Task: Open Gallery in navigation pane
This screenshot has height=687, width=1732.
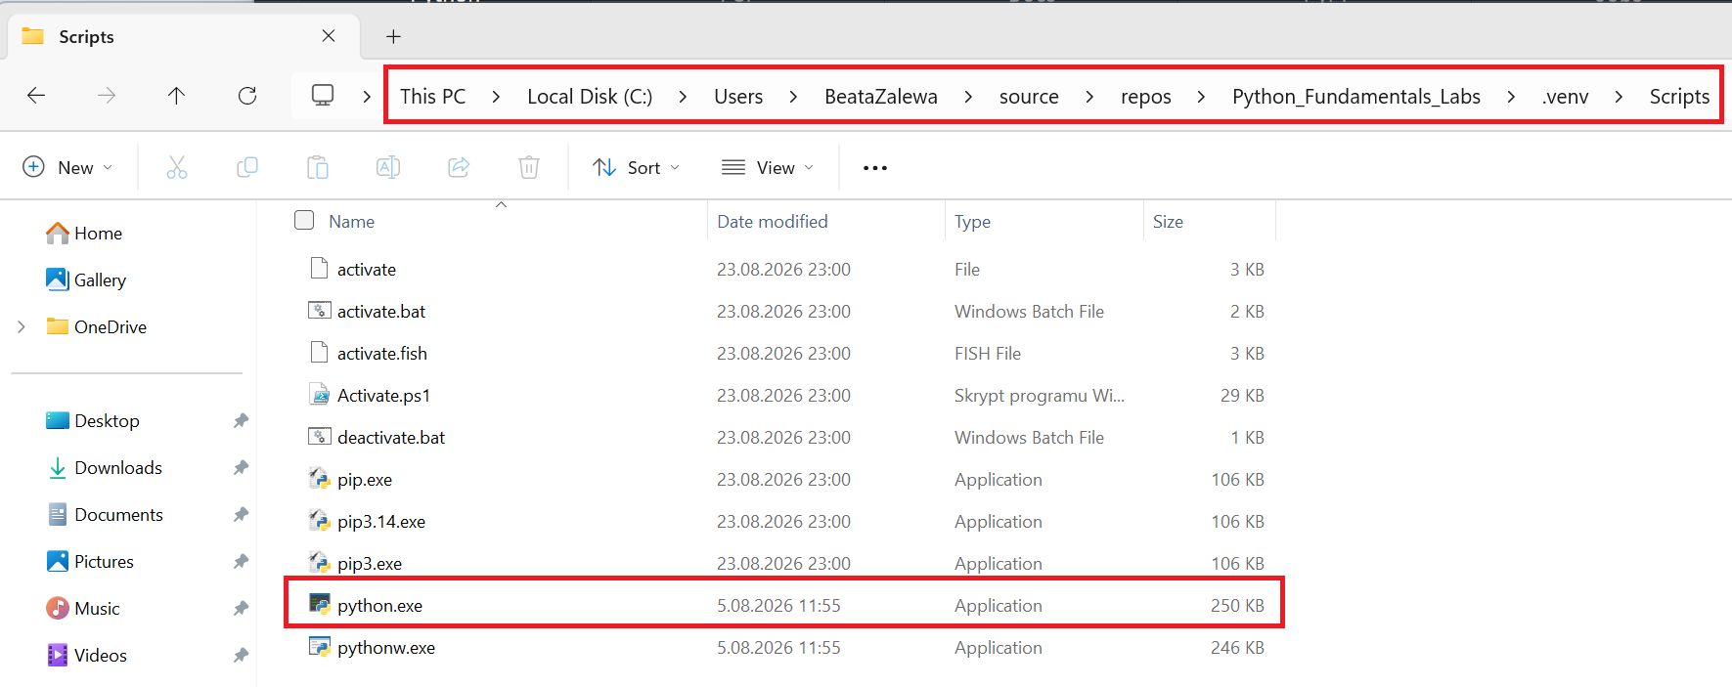Action: tap(86, 279)
